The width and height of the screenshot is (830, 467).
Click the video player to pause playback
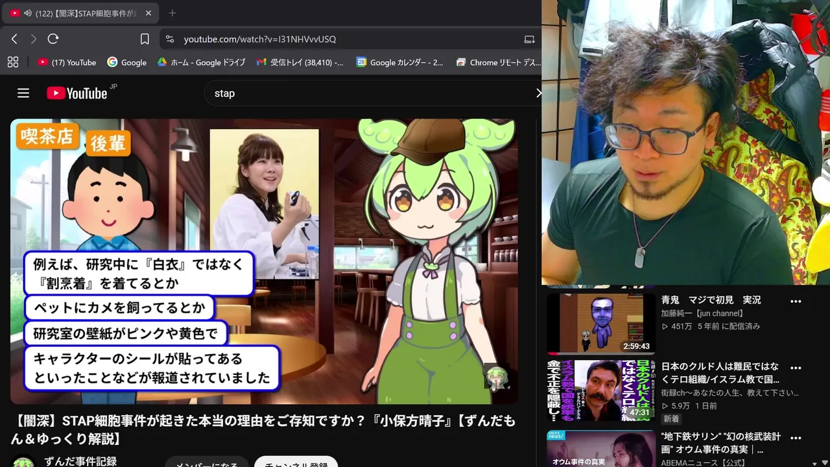tap(264, 261)
